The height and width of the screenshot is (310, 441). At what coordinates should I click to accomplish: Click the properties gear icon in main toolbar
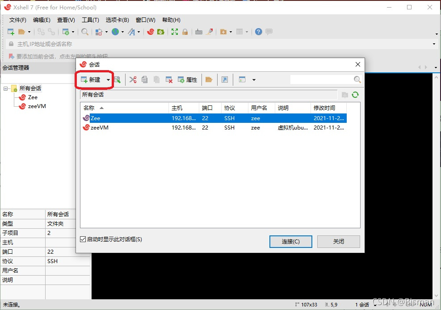coord(66,32)
